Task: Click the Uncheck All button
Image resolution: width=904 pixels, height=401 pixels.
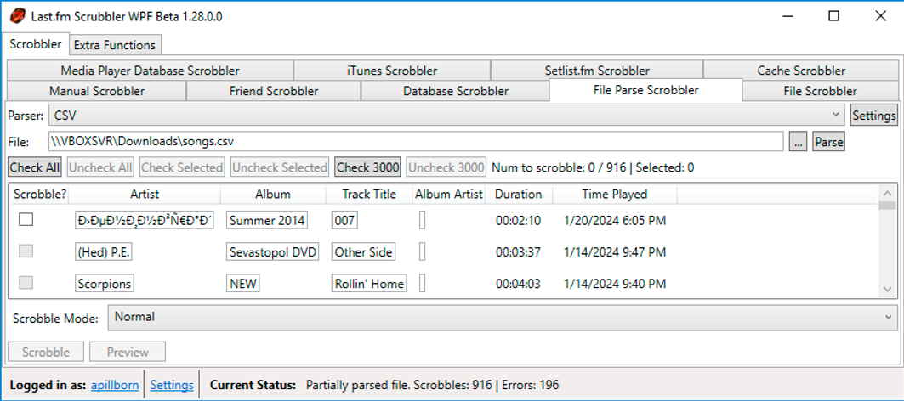Action: (x=101, y=167)
